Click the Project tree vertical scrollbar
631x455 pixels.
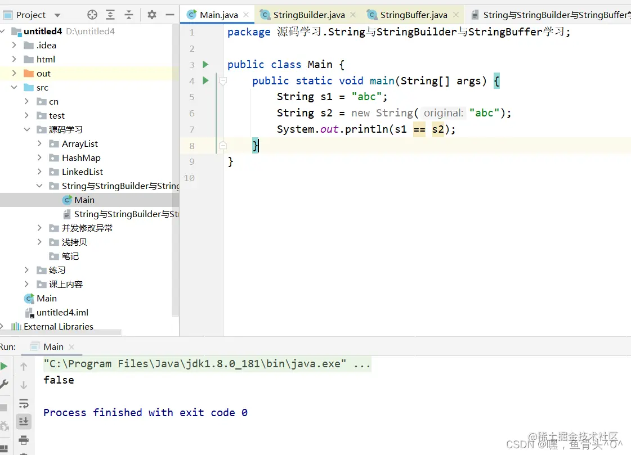176,169
